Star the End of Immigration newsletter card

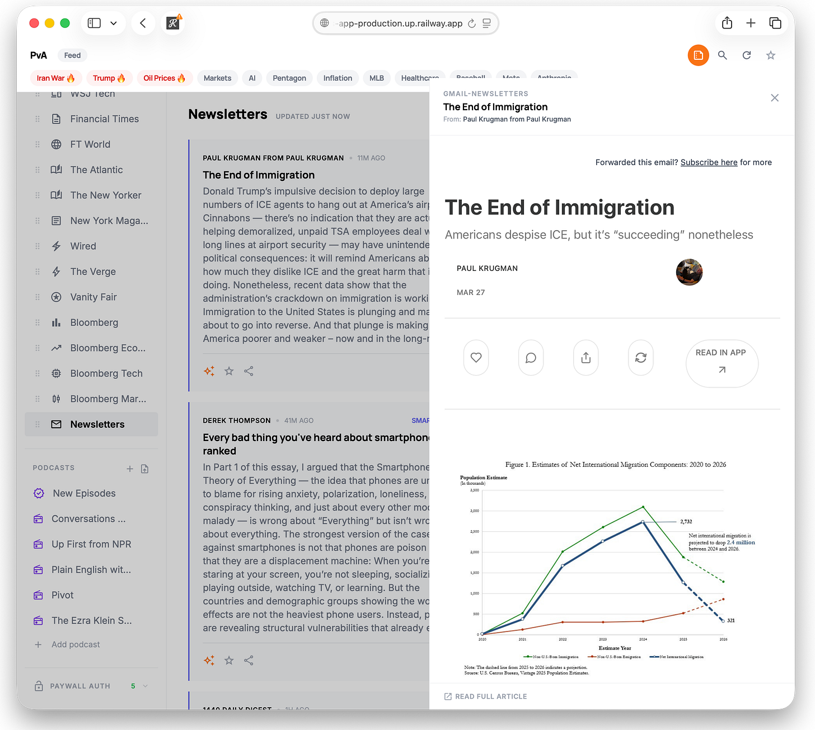229,371
